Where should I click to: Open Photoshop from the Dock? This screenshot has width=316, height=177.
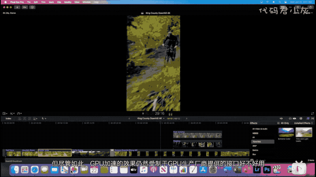[267, 170]
